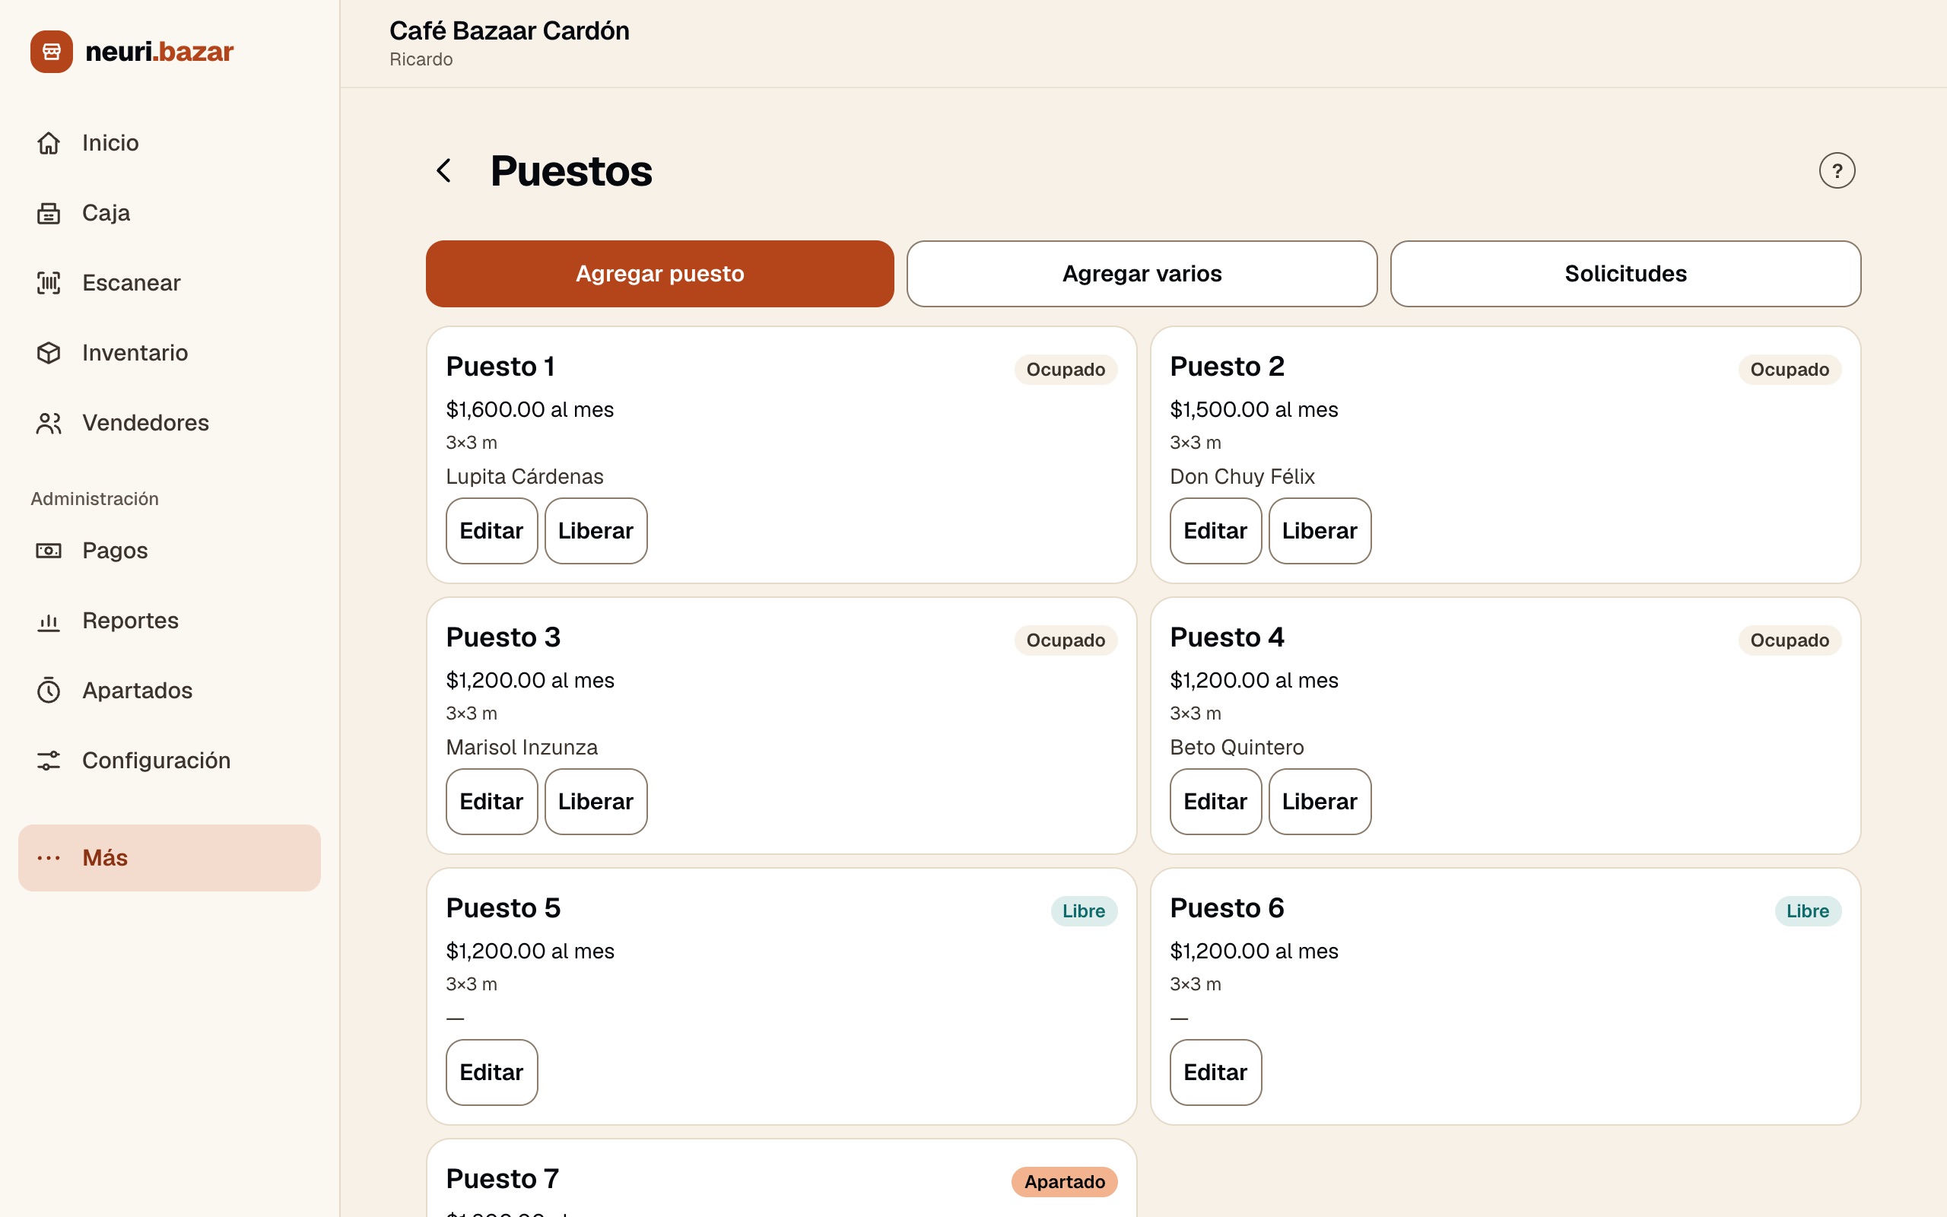Viewport: 1947px width, 1217px height.
Task: Click the Apartados clock icon
Action: [x=48, y=691]
